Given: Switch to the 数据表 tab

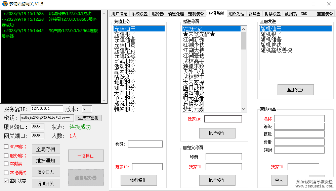Looking at the screenshot, I should click(291, 14).
